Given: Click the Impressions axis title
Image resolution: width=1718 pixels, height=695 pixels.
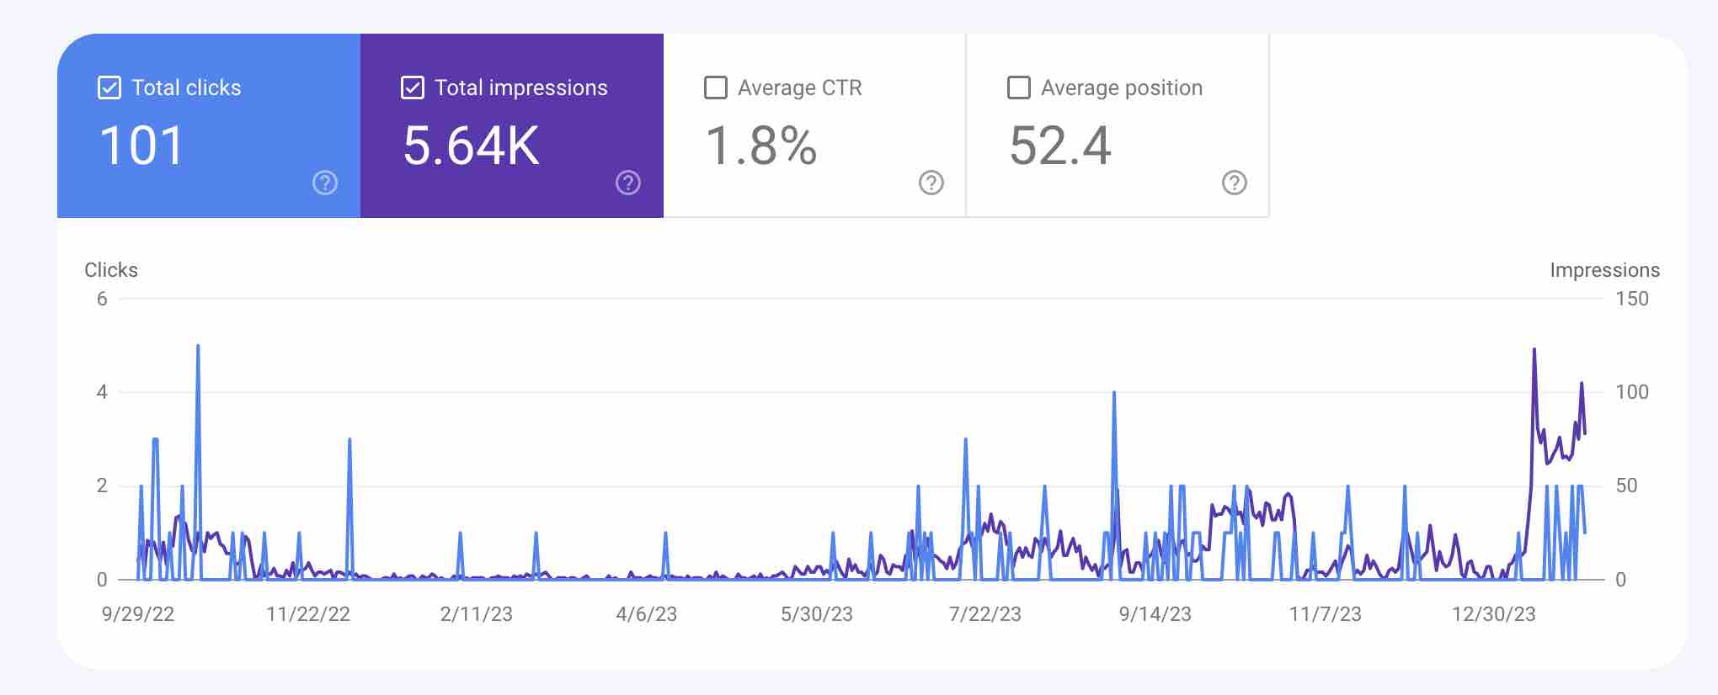Looking at the screenshot, I should (1604, 270).
